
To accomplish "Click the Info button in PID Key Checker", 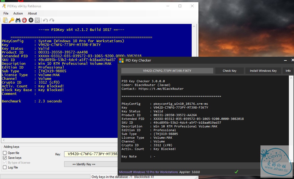I will [288, 71].
